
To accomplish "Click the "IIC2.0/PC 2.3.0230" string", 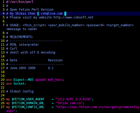I will click(74, 99).
